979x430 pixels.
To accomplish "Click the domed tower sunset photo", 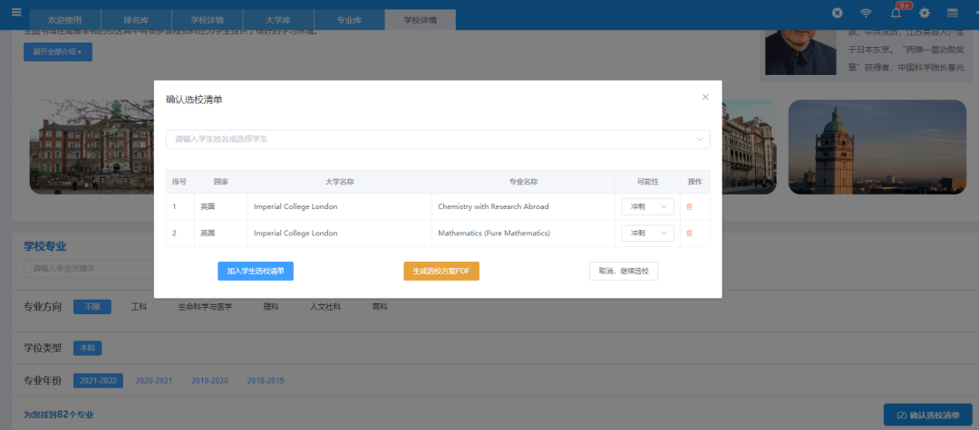I will (877, 147).
